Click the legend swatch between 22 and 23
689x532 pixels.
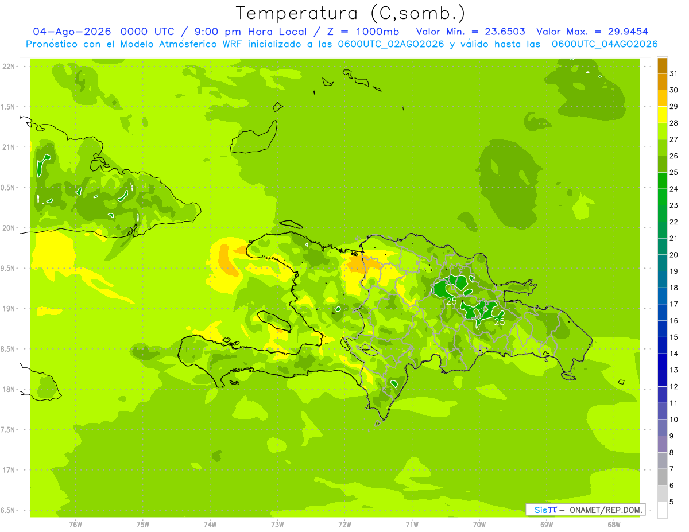point(662,213)
